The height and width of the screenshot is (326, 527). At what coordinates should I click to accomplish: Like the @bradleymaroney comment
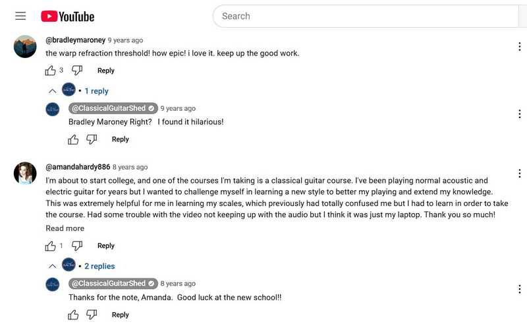point(51,71)
